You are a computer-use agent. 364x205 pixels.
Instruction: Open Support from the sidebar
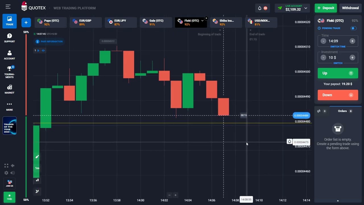(9, 38)
